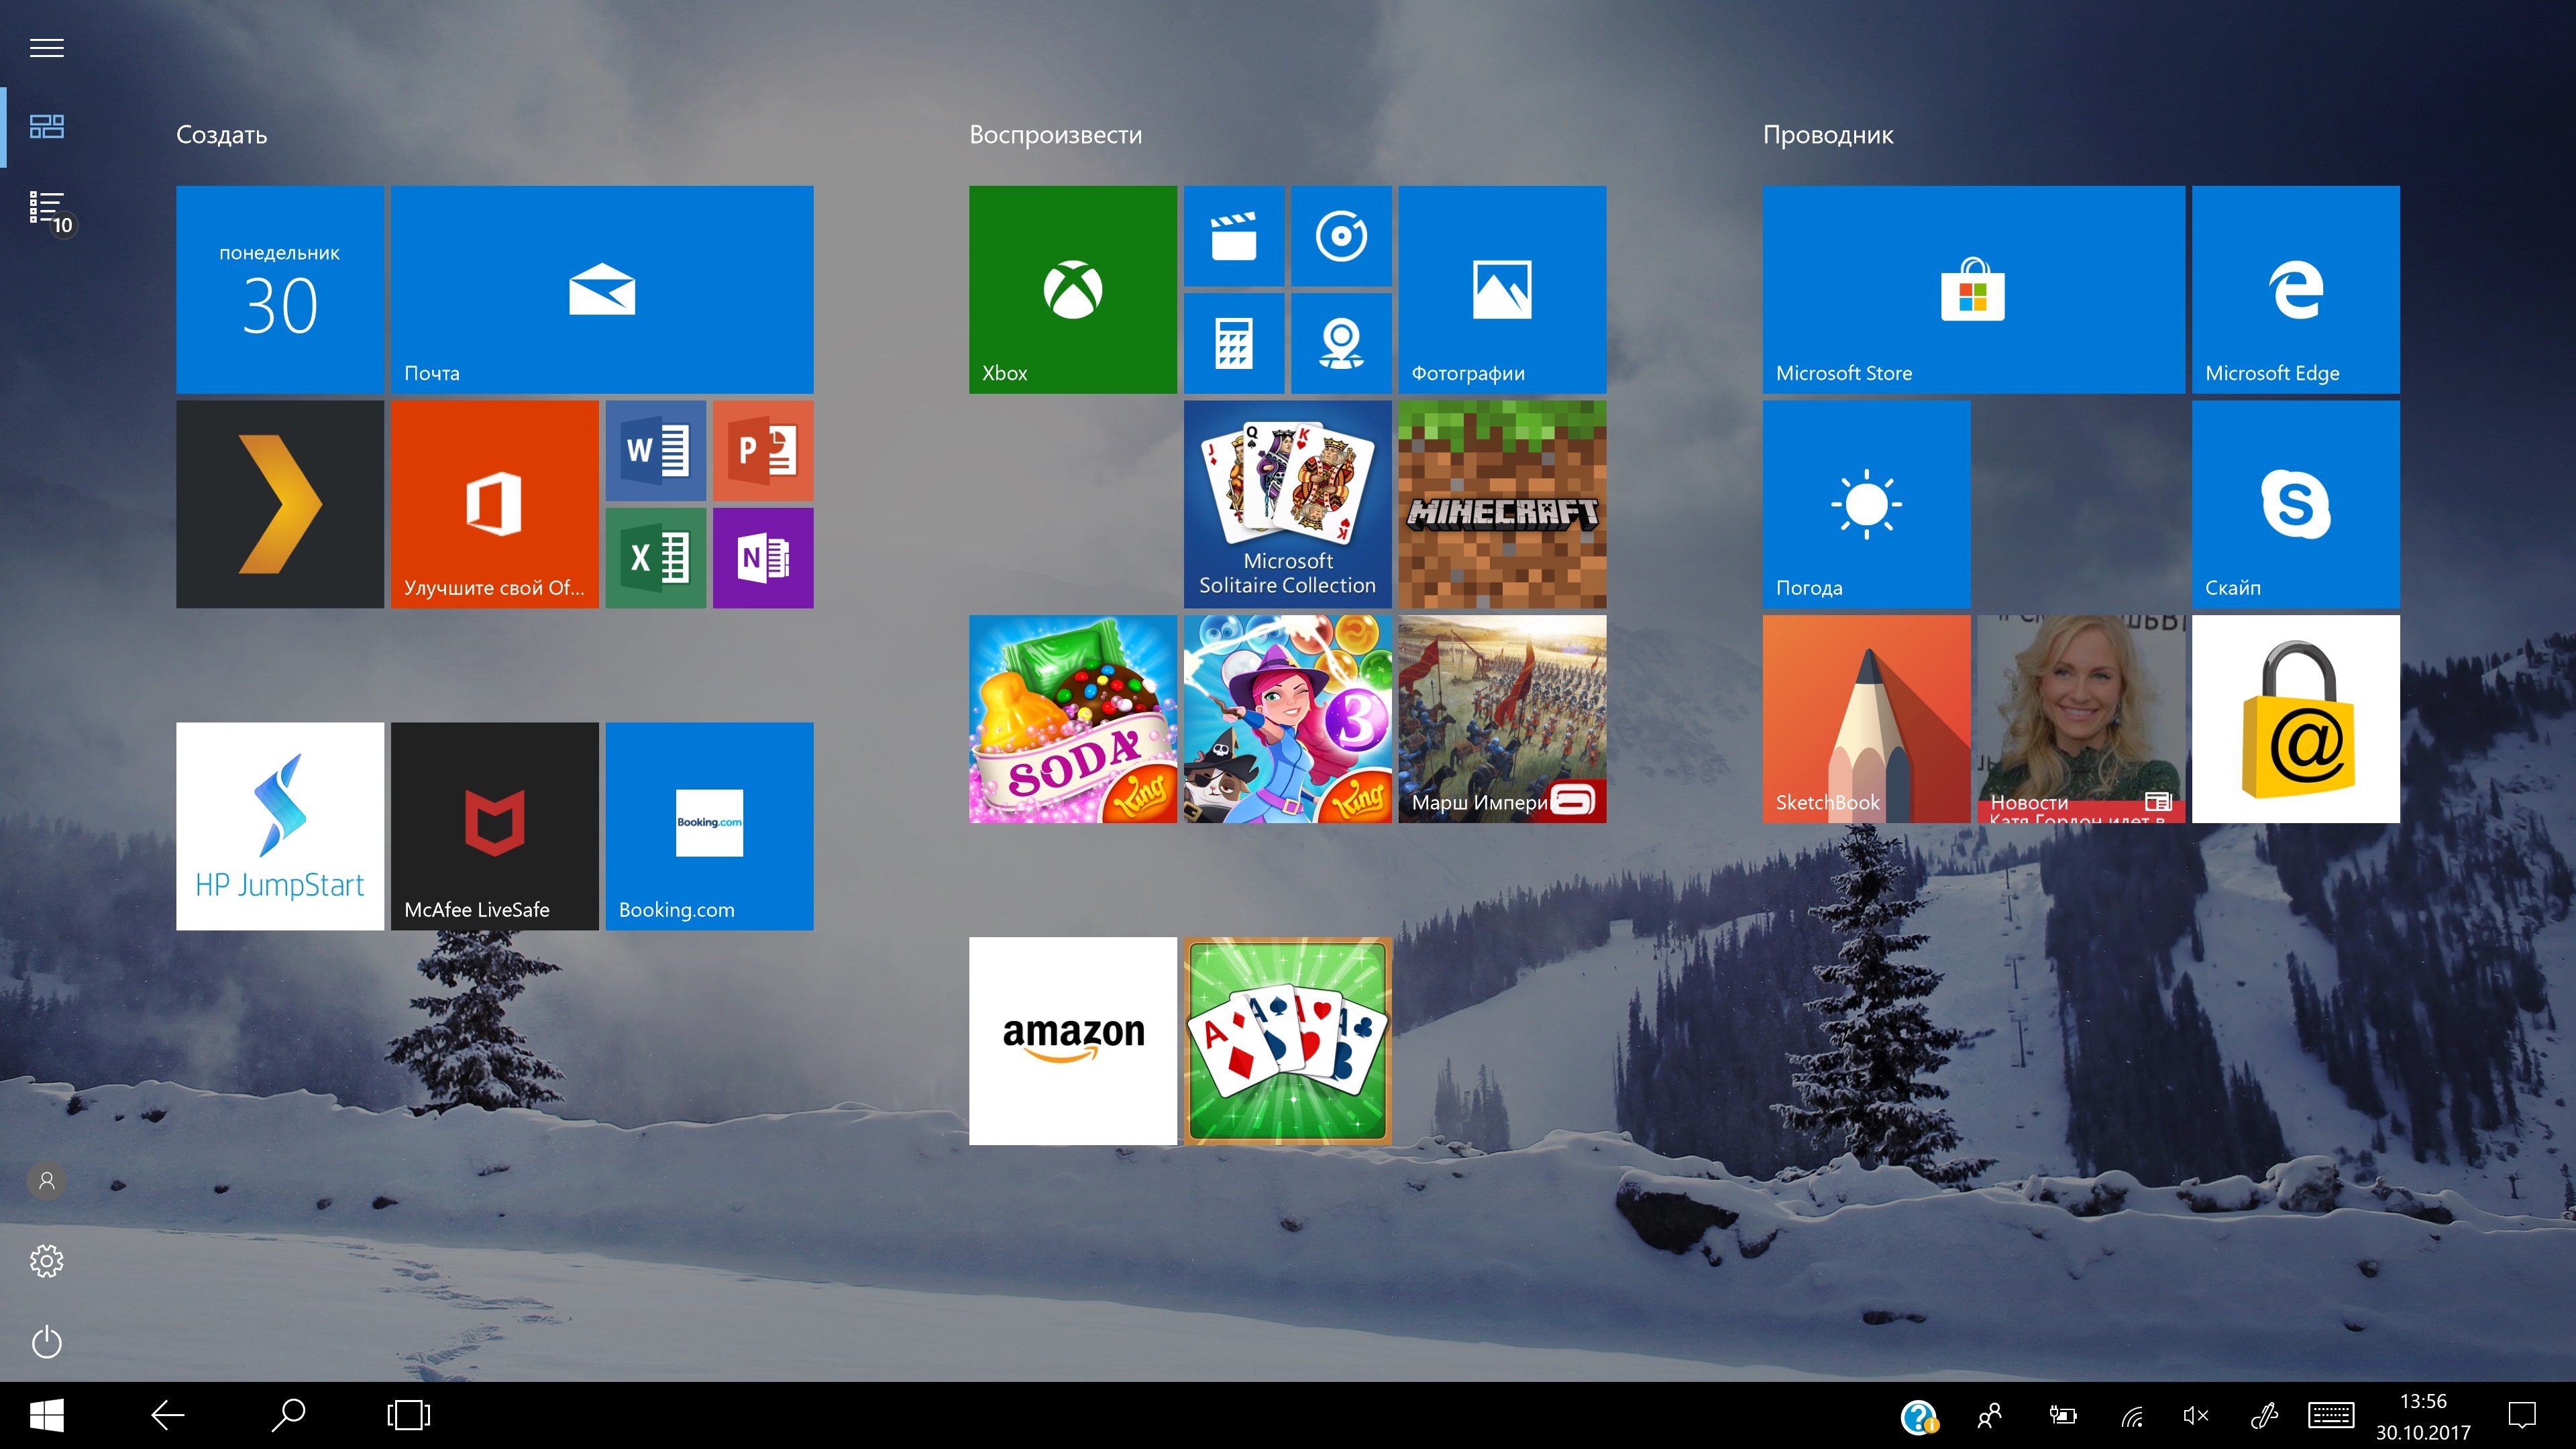Launch the Microsoft Edge tile

[x=2296, y=289]
